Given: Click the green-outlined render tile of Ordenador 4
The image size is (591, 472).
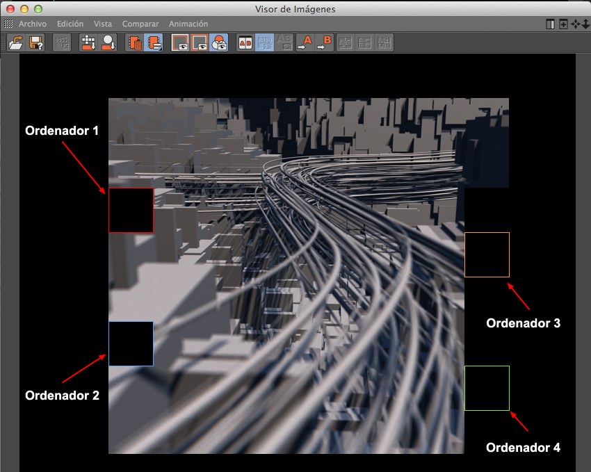Looking at the screenshot, I should click(x=487, y=388).
